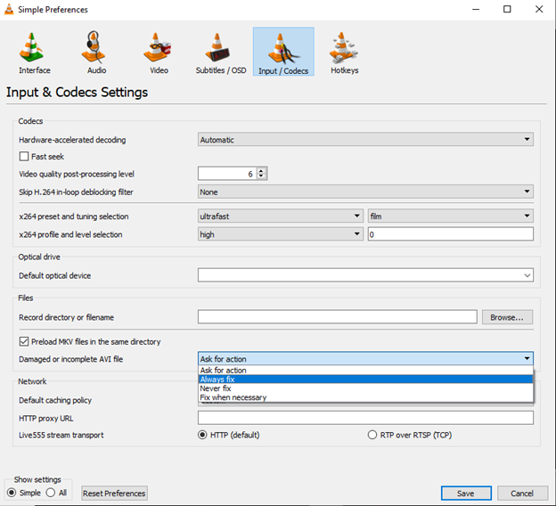This screenshot has width=556, height=506.
Task: Increase post-processing level with up arrow
Action: tap(261, 170)
